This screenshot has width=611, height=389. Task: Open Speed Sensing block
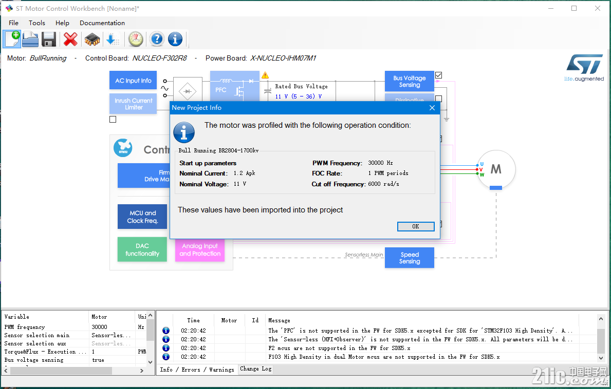pyautogui.click(x=410, y=258)
